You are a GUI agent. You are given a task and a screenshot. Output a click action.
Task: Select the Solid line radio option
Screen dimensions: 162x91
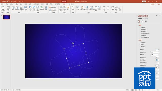point(142,44)
